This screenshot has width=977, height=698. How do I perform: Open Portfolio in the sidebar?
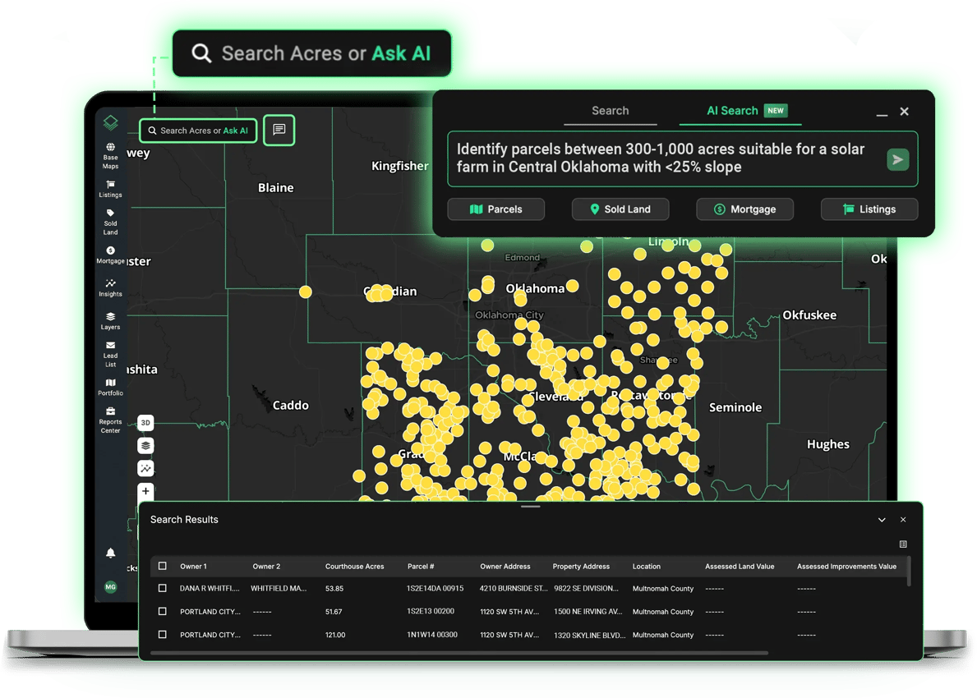[110, 387]
